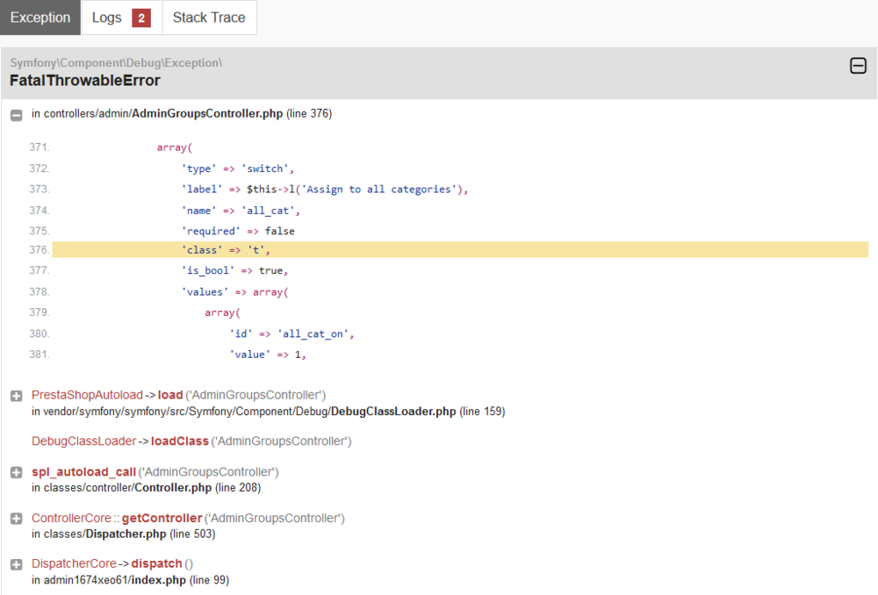Click the spl_autoload_call function name
Screen dimensions: 878x595
point(83,472)
